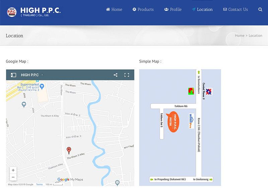
Task: Click the Google My Maps logo
Action: [x=70, y=180]
